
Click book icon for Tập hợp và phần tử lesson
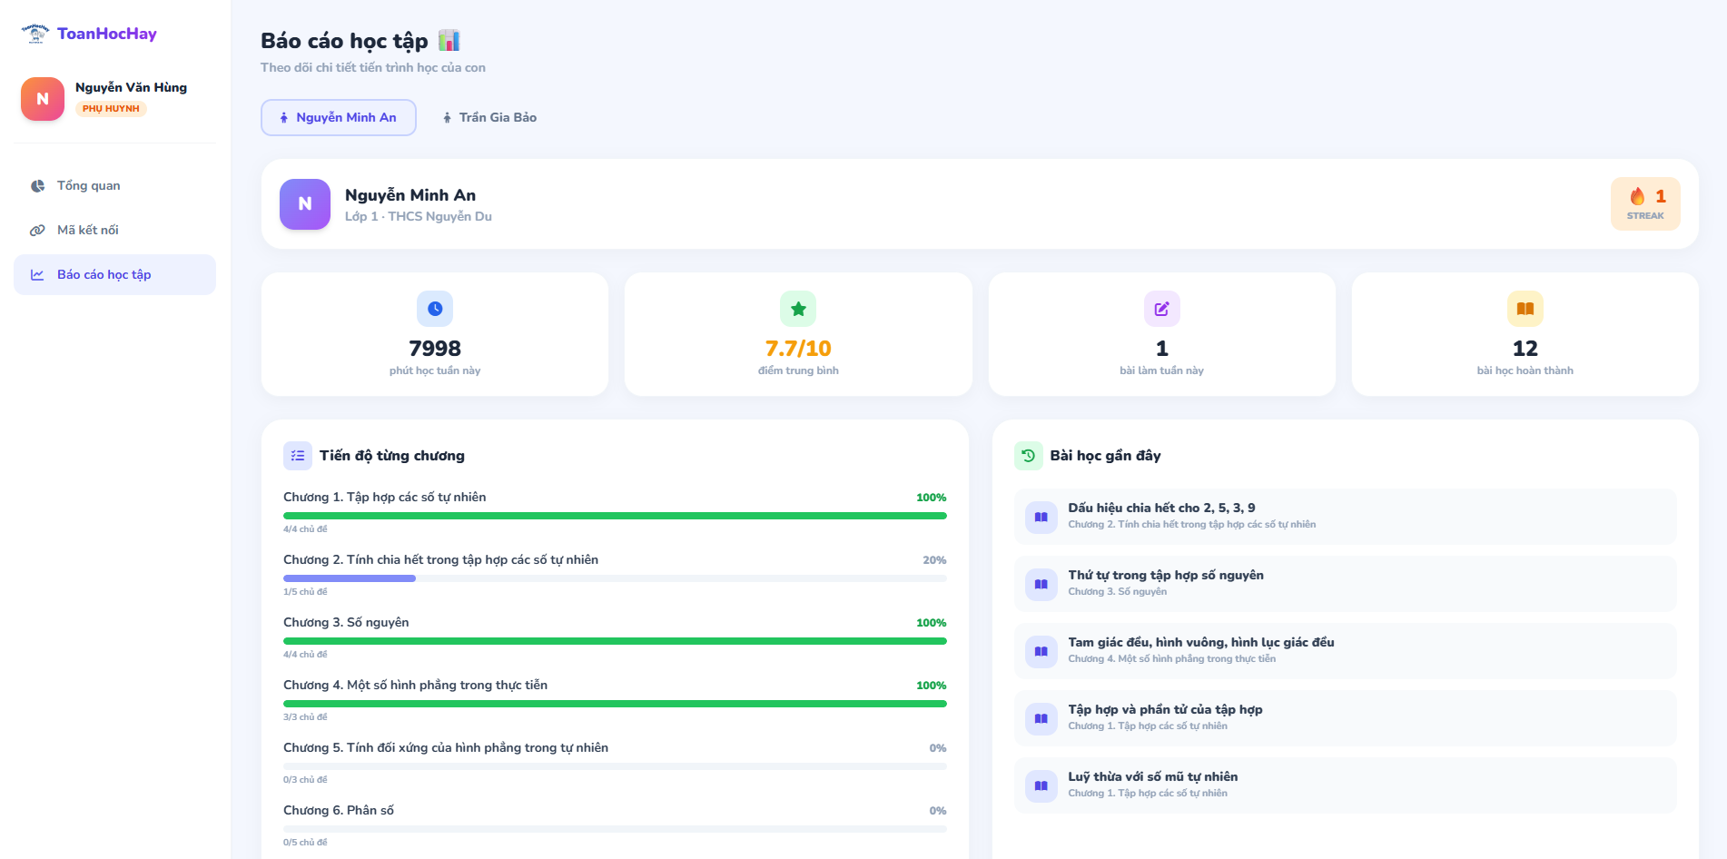tap(1041, 718)
